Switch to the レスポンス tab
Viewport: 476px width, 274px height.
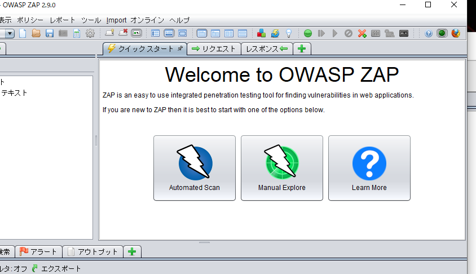tap(267, 49)
